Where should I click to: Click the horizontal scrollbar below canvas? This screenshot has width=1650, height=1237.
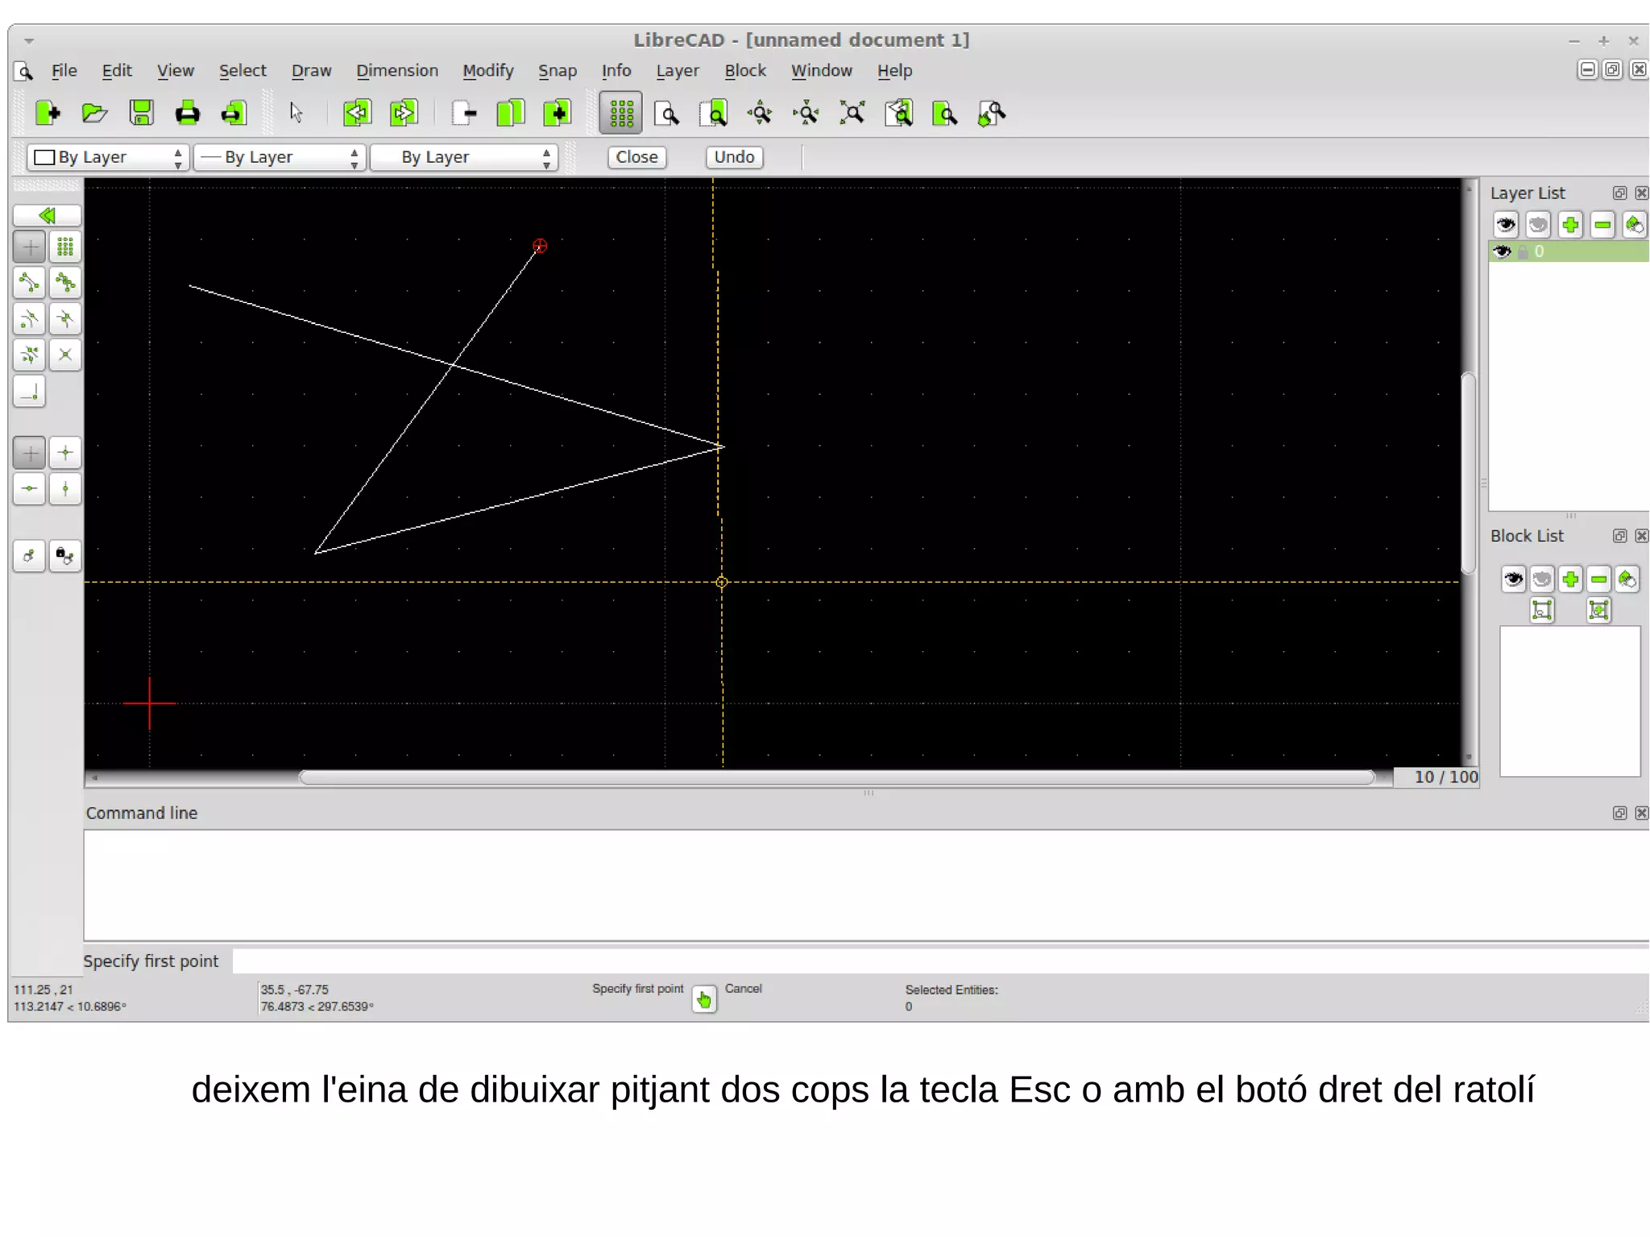835,778
